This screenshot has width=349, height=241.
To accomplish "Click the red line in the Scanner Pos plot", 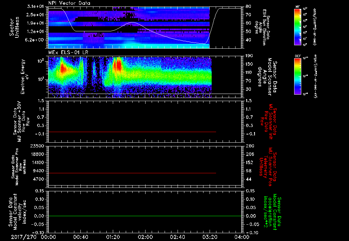I will 132,173.
